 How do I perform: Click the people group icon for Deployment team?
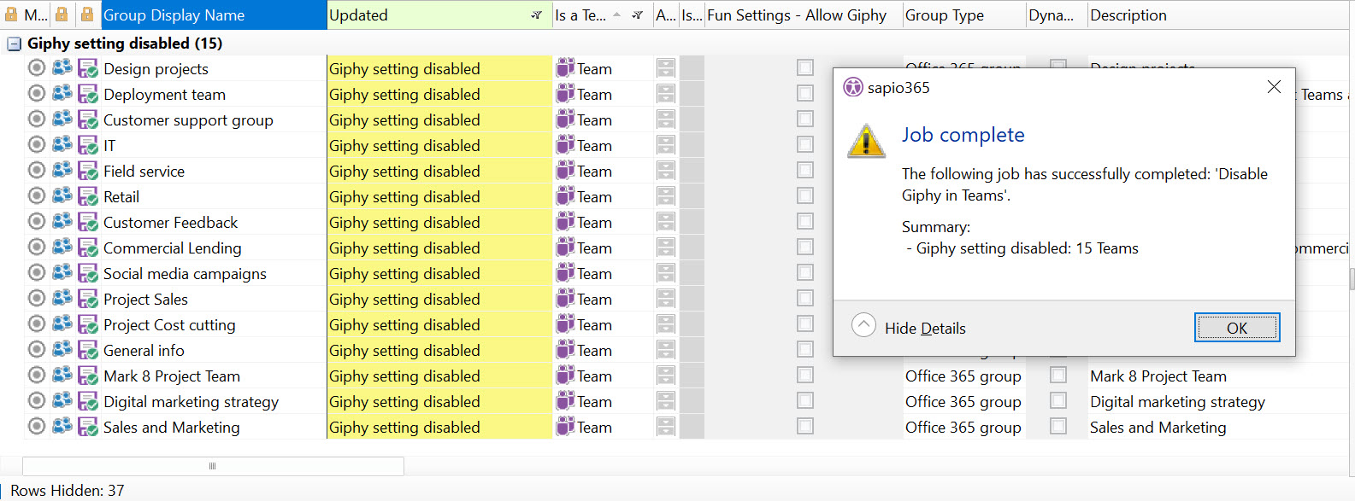click(x=62, y=93)
